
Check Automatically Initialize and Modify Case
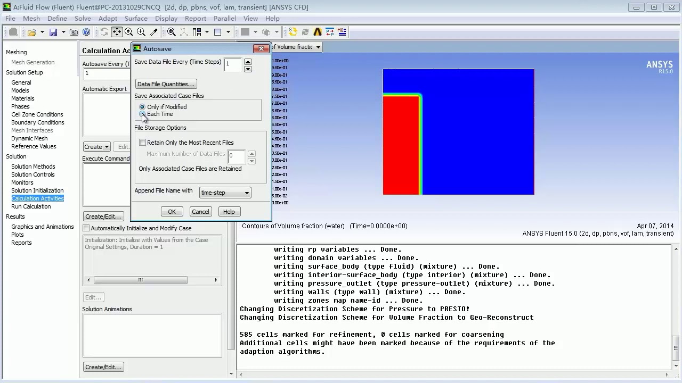[86, 228]
